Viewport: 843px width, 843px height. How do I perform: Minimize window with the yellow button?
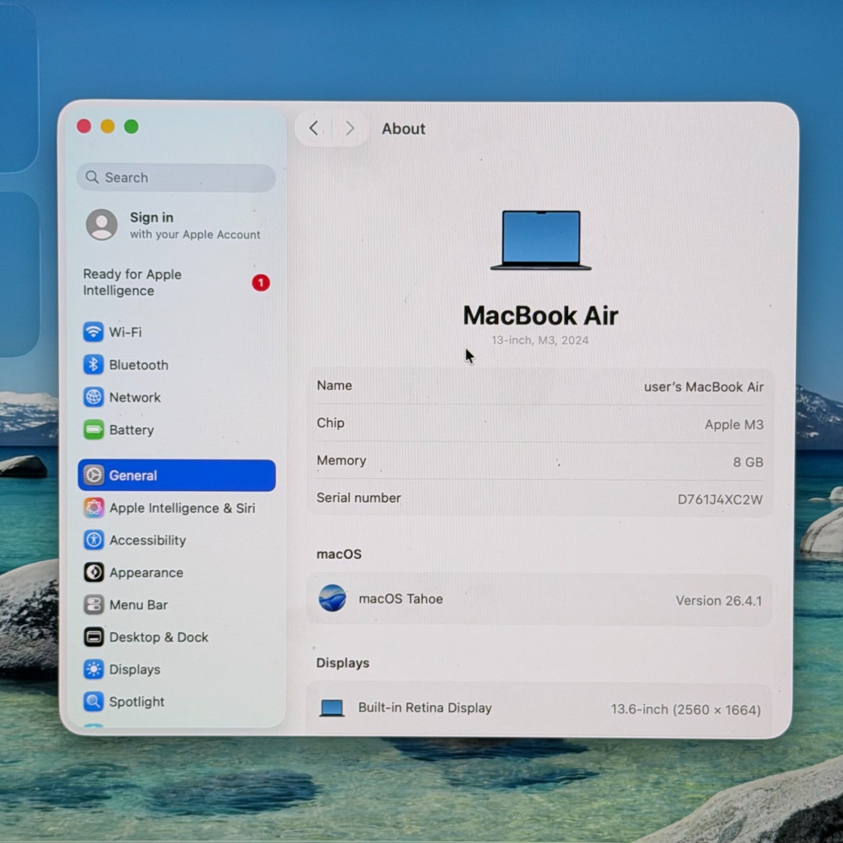pos(108,127)
